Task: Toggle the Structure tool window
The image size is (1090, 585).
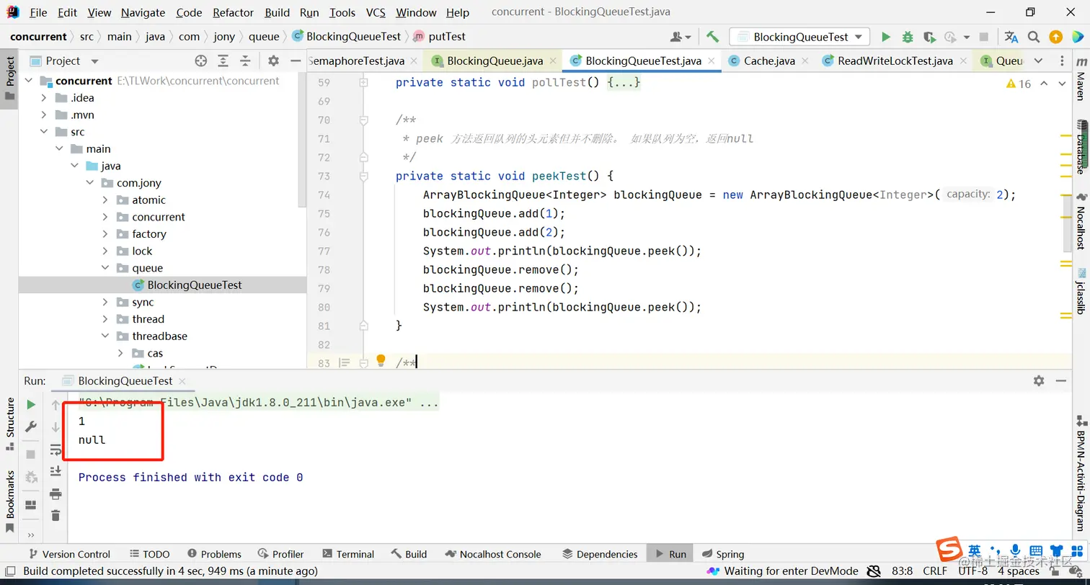Action: tap(9, 424)
